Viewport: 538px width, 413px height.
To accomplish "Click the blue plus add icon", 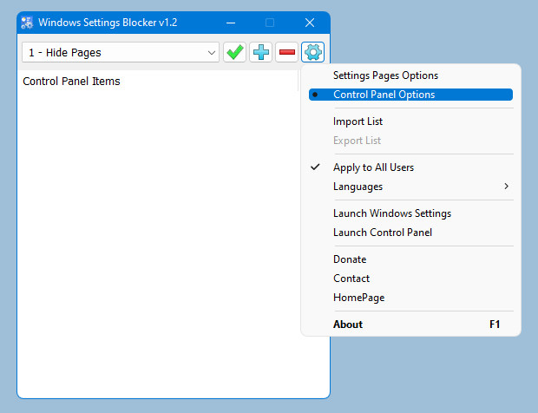I will point(260,52).
